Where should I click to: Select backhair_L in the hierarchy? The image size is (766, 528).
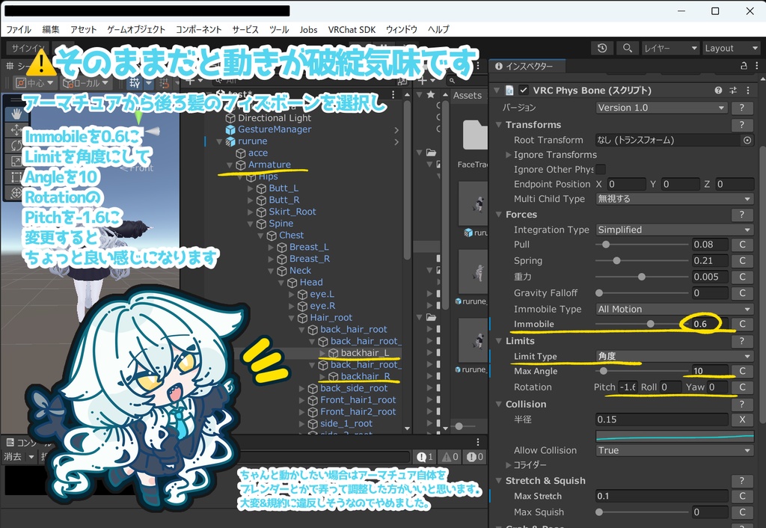[x=365, y=353]
